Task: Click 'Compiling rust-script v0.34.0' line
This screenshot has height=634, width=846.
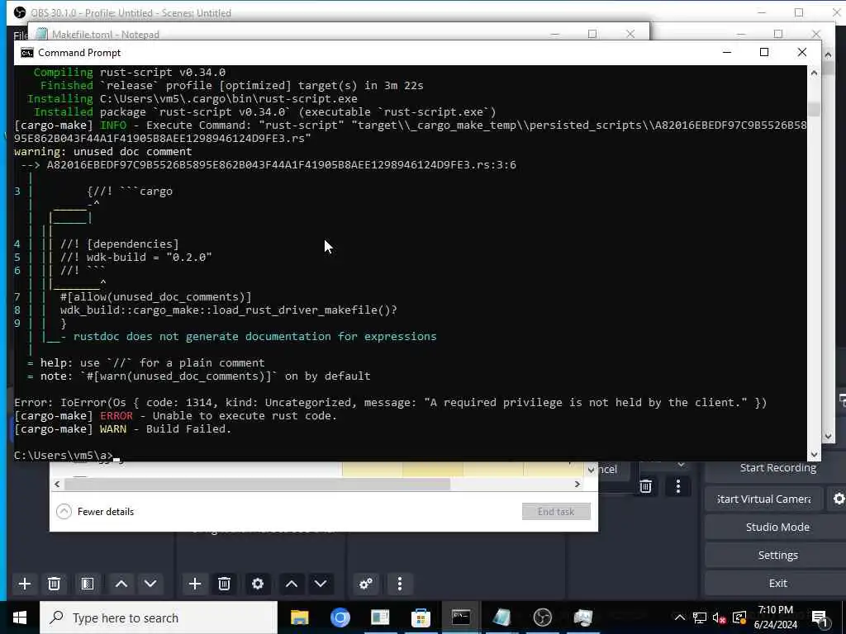Action: (130, 73)
